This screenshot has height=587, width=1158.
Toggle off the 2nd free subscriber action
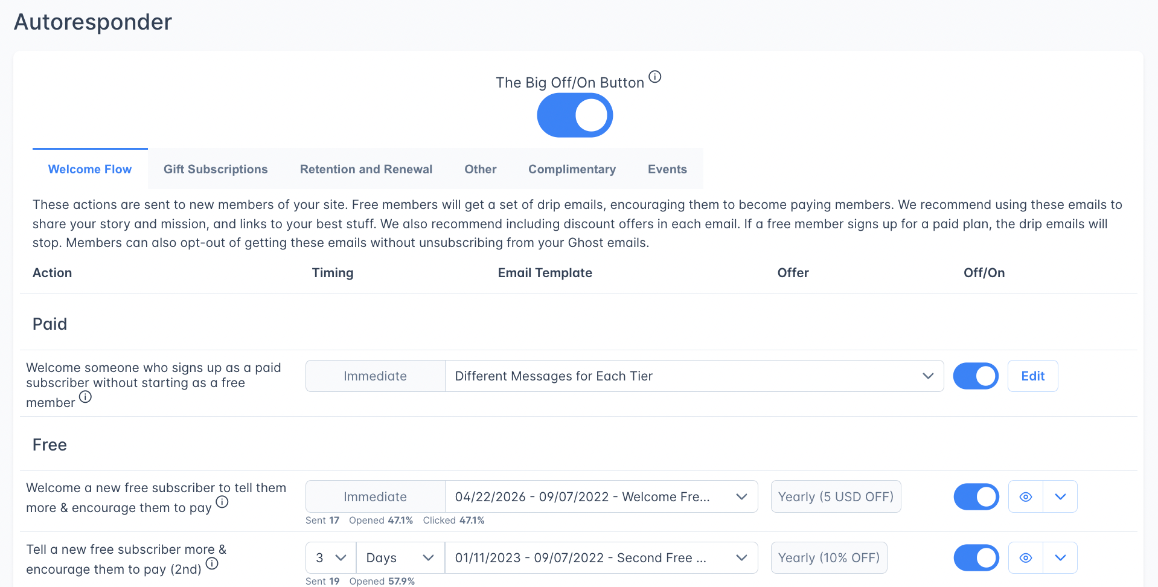(x=976, y=558)
